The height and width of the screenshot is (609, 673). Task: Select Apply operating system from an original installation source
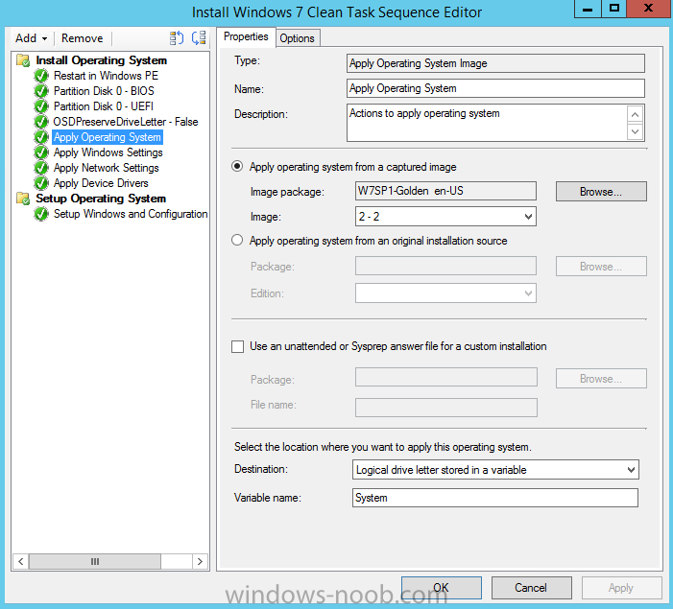[237, 240]
